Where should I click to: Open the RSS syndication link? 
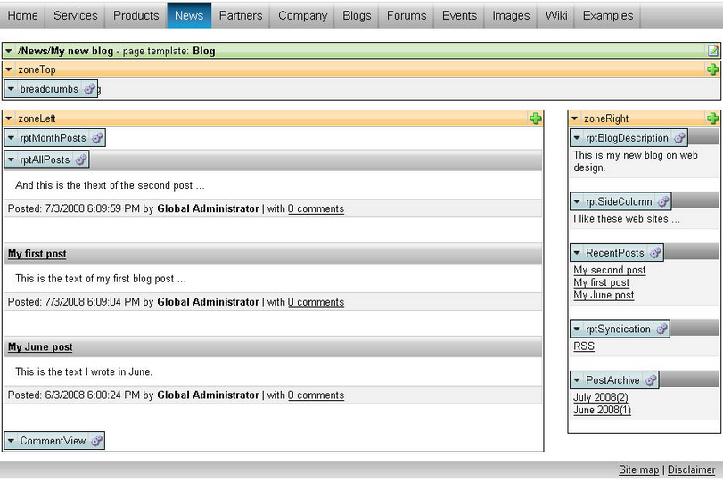click(x=584, y=346)
